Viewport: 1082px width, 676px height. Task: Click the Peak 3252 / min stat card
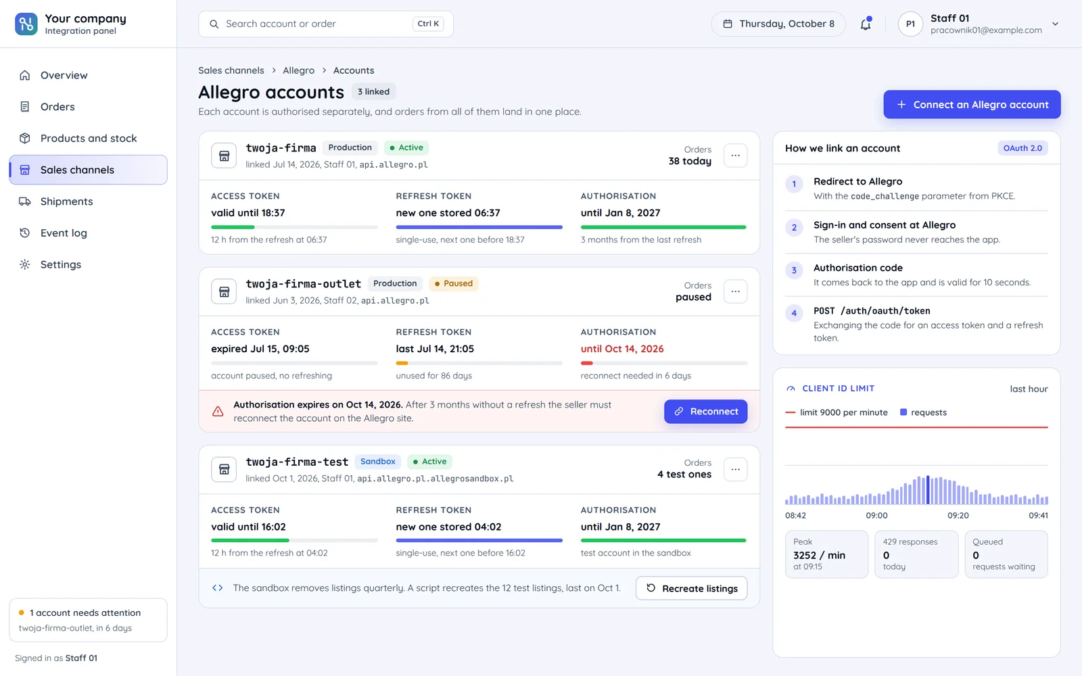point(826,554)
